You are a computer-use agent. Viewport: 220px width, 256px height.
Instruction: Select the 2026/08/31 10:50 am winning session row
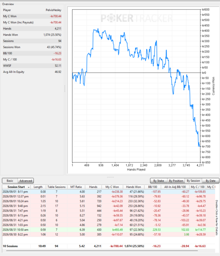(x=108, y=230)
